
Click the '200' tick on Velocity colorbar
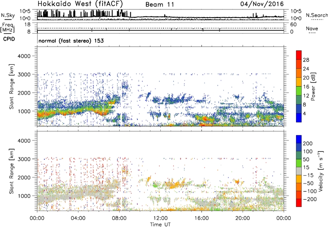pos(307,143)
